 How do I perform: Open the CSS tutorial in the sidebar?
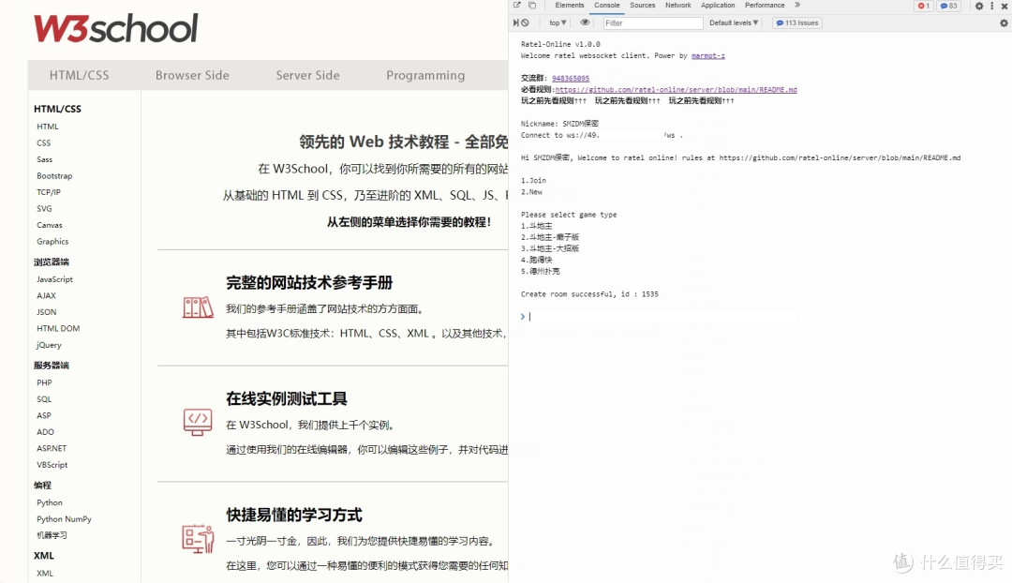tap(43, 143)
